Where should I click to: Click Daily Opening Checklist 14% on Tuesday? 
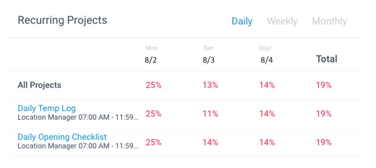click(210, 143)
